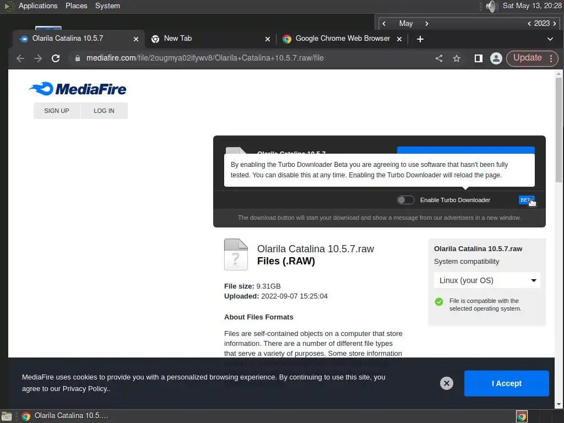Expand the tab search chevron
Screen dimensions: 564x423
[550, 39]
